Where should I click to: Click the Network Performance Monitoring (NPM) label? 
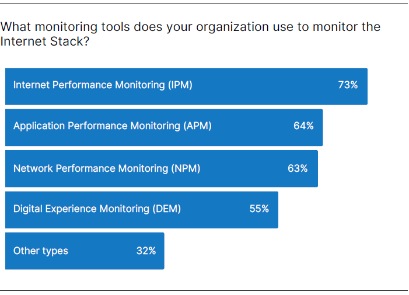pyautogui.click(x=107, y=169)
